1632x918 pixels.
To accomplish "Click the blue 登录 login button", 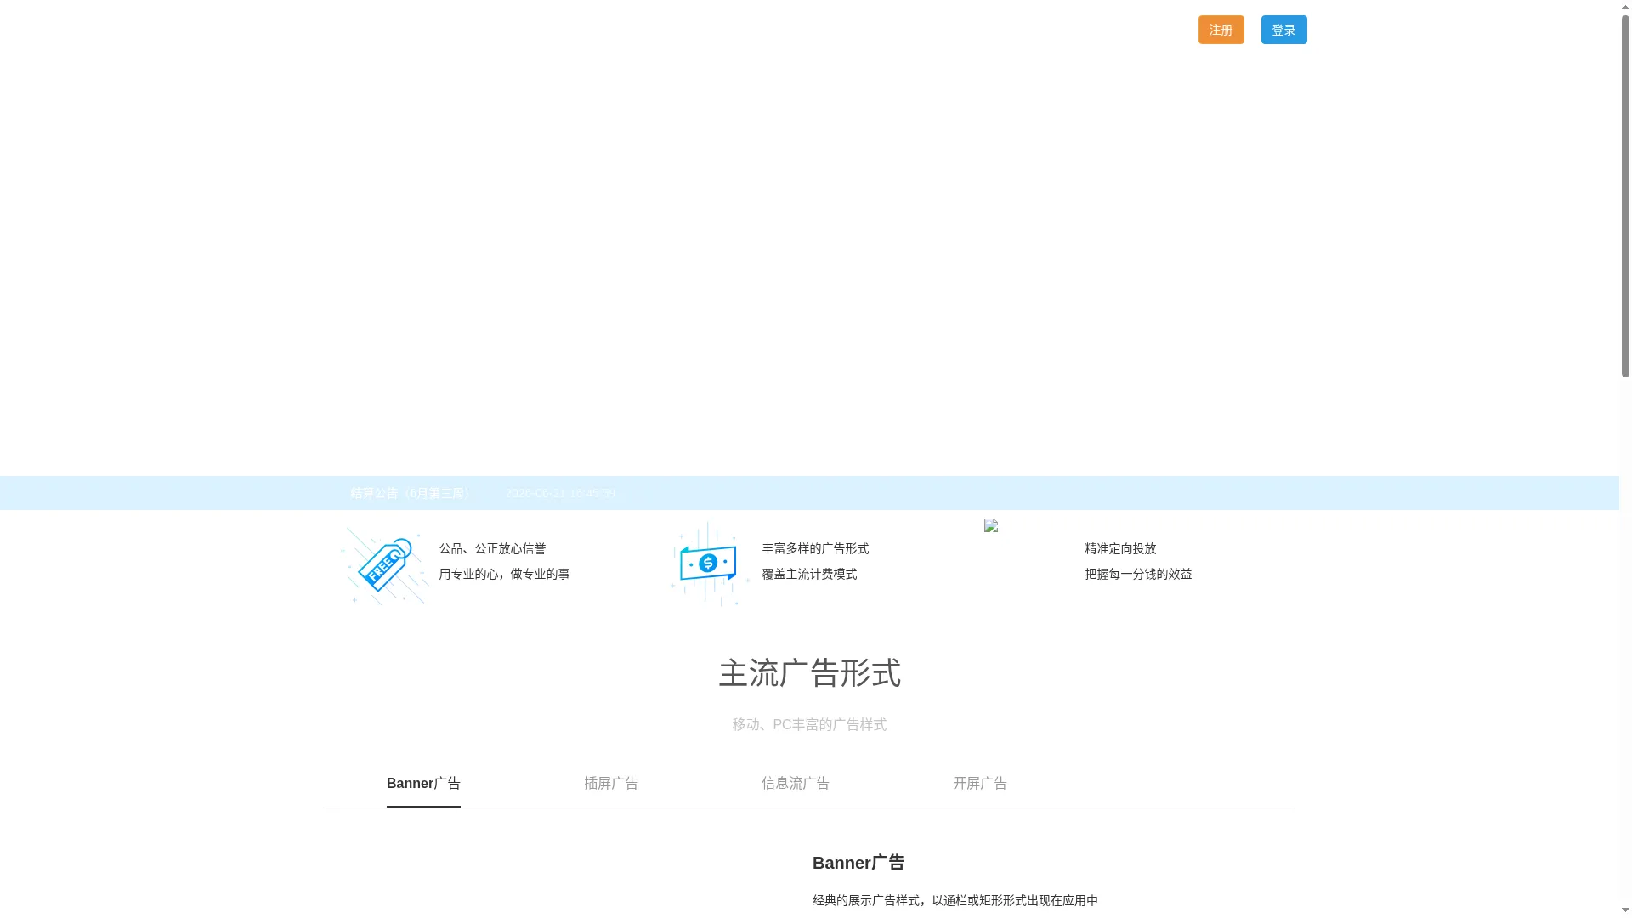I will 1283,30.
